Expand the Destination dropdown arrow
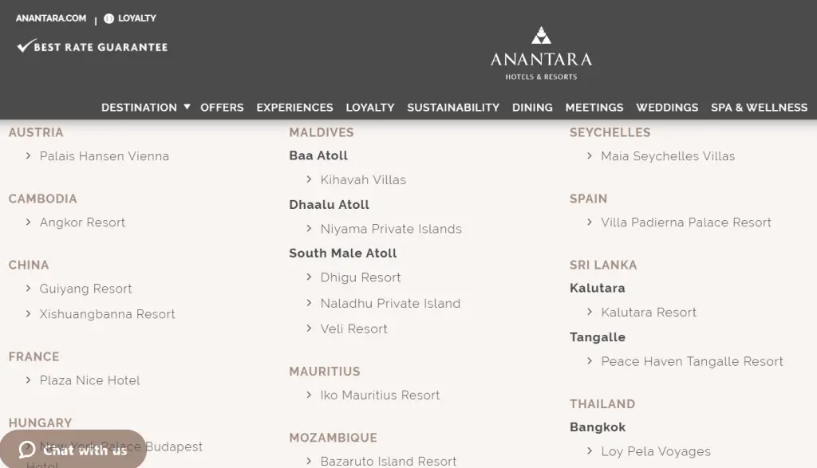 [x=187, y=107]
